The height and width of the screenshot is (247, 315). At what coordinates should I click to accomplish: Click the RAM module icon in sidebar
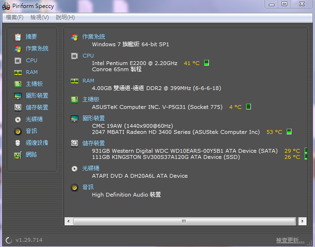(18, 72)
